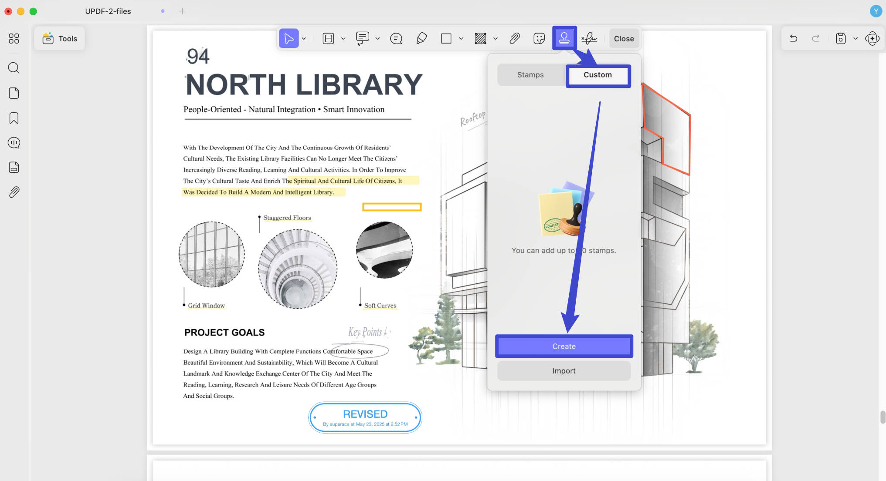
Task: Select the pencil drawing tool
Action: coord(421,38)
